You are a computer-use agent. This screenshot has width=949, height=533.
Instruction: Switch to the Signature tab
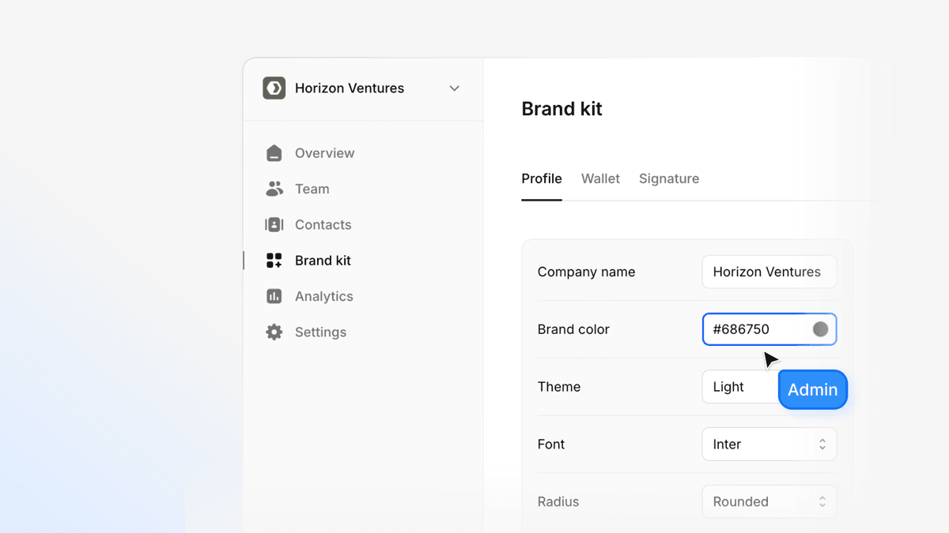pyautogui.click(x=669, y=178)
